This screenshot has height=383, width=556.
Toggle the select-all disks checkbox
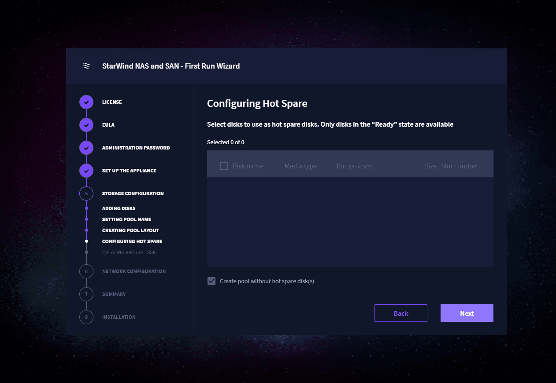click(224, 166)
